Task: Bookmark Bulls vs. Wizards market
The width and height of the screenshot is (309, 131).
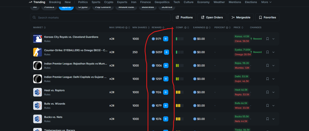Action: pyautogui.click(x=267, y=106)
